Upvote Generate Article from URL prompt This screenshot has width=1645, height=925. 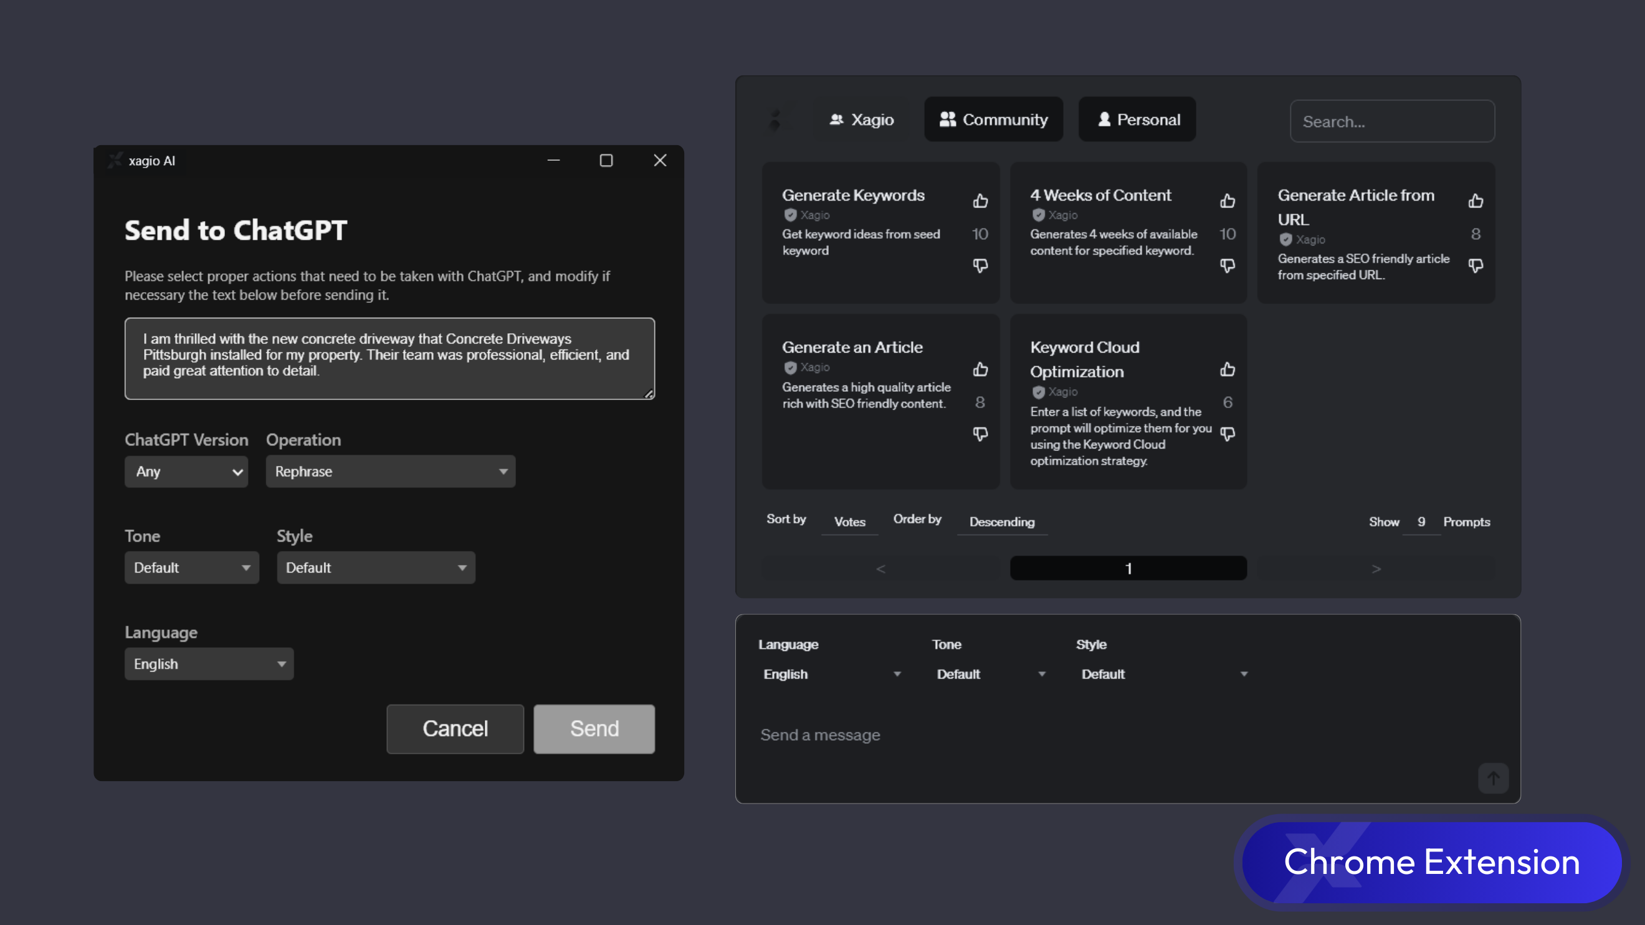click(1475, 201)
